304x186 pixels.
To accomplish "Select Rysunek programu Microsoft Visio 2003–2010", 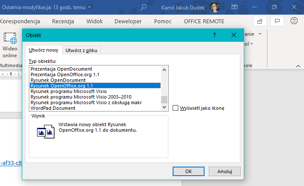I will click(95, 97).
